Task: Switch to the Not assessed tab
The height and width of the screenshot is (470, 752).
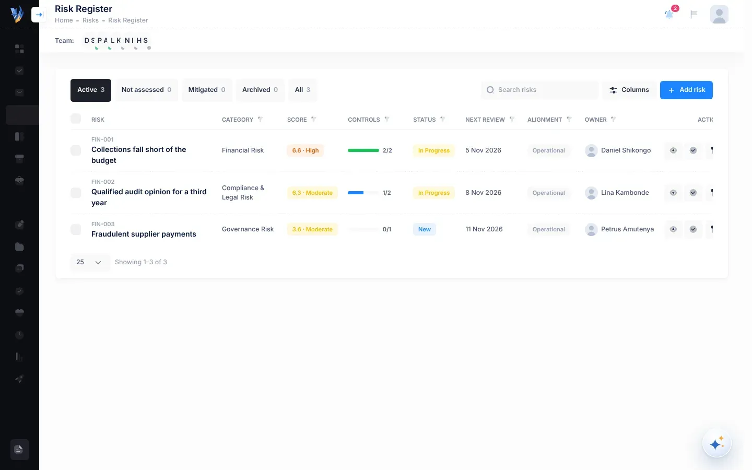Action: coord(147,90)
